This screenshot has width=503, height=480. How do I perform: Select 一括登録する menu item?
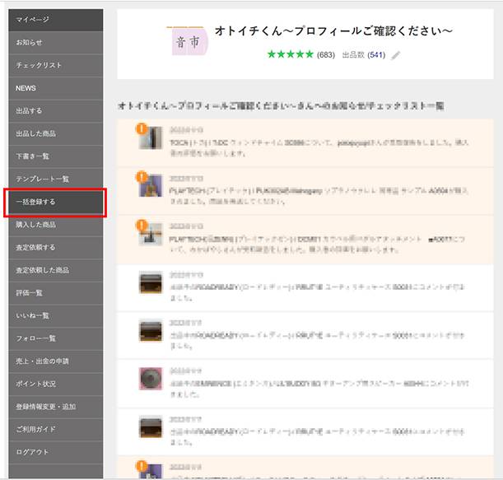point(54,201)
